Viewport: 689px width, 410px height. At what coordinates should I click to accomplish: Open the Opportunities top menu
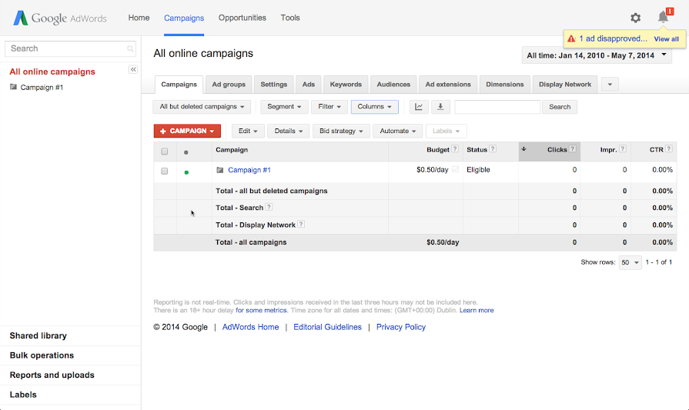coord(242,18)
